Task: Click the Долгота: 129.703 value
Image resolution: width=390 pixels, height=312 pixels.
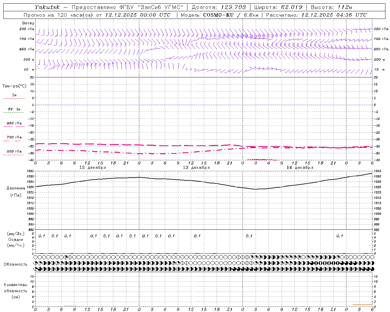Action: tap(218, 7)
